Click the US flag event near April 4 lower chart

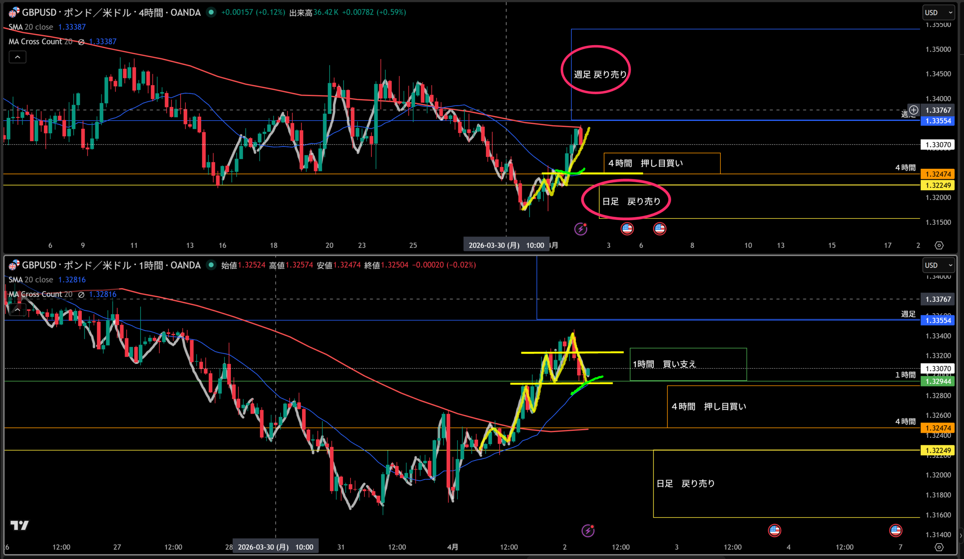point(774,530)
